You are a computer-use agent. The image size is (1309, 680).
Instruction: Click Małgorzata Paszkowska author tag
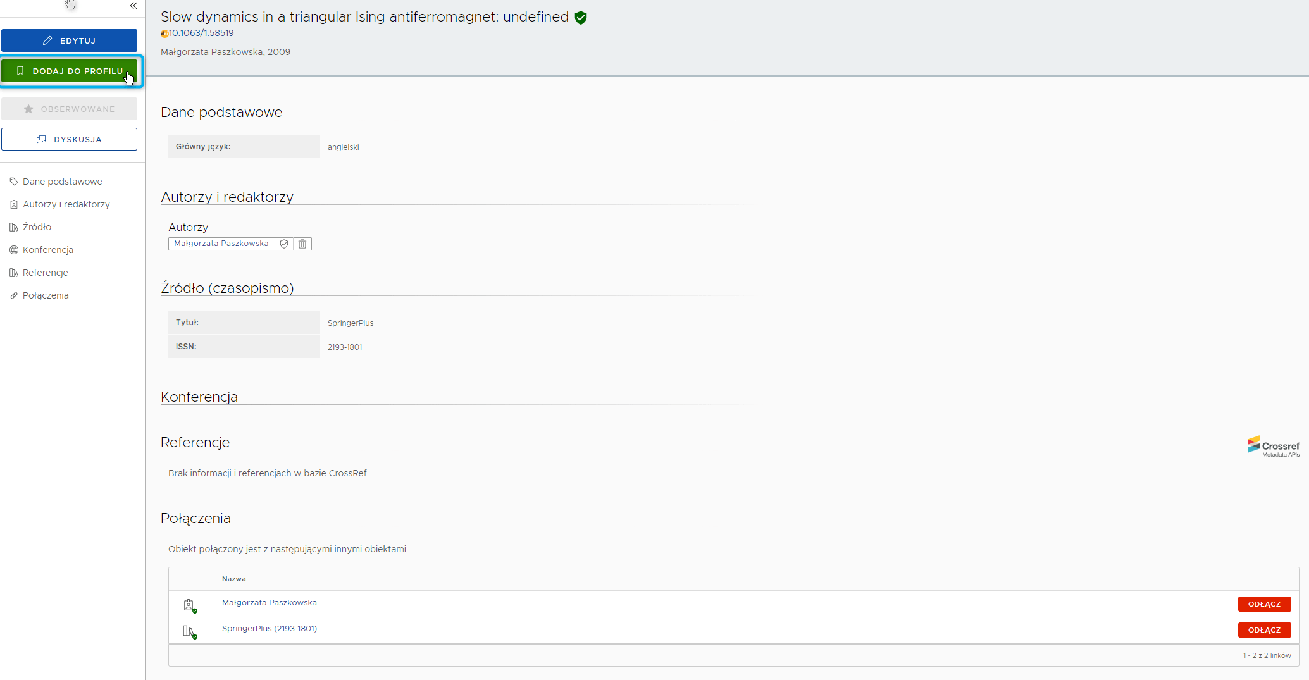coord(221,244)
